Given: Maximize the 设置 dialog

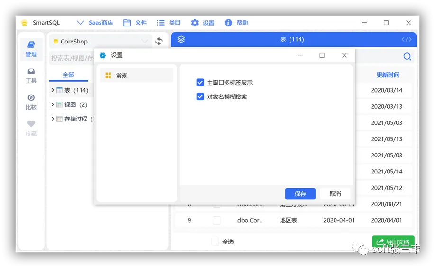Looking at the screenshot, I should (322, 55).
